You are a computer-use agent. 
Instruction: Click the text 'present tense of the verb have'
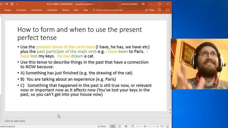[65, 47]
